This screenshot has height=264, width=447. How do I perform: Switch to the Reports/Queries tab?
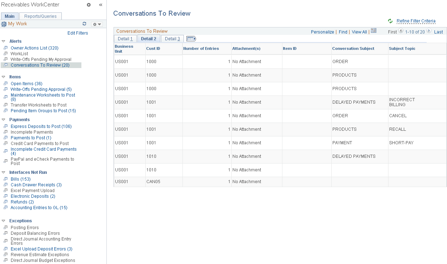click(x=40, y=16)
